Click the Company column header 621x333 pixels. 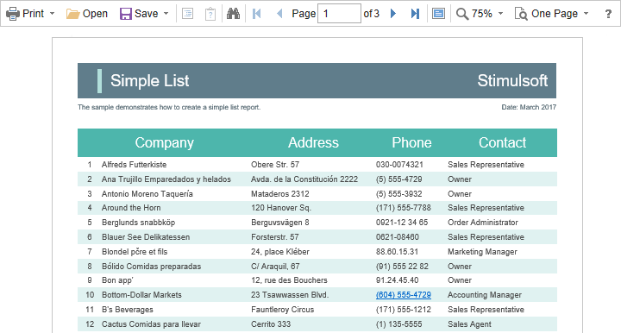165,142
